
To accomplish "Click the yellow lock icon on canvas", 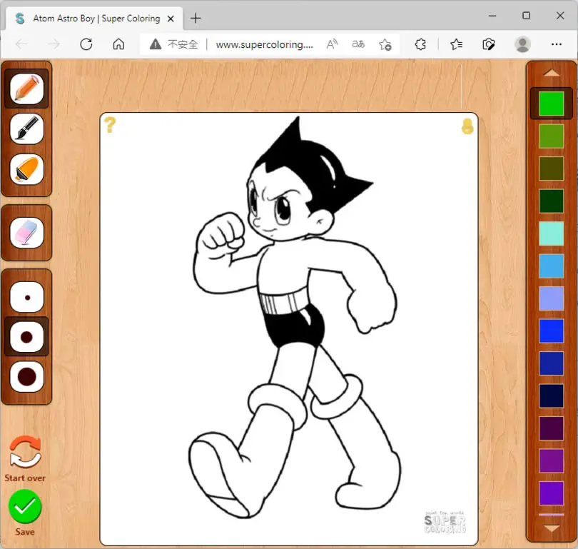I will click(x=467, y=126).
